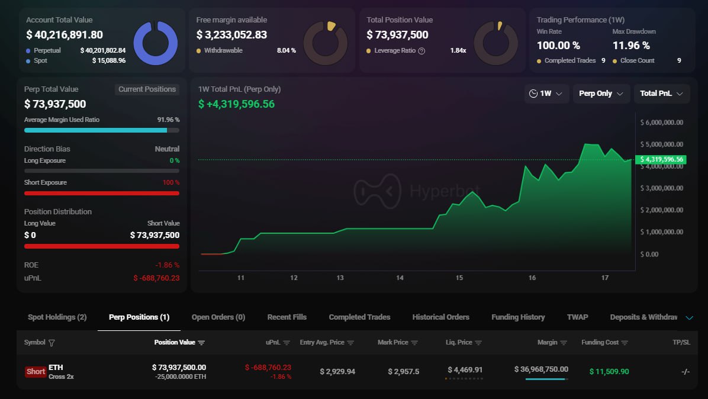This screenshot has height=399, width=708.
Task: Click the Average Margin Used Ratio bar
Action: tap(102, 130)
